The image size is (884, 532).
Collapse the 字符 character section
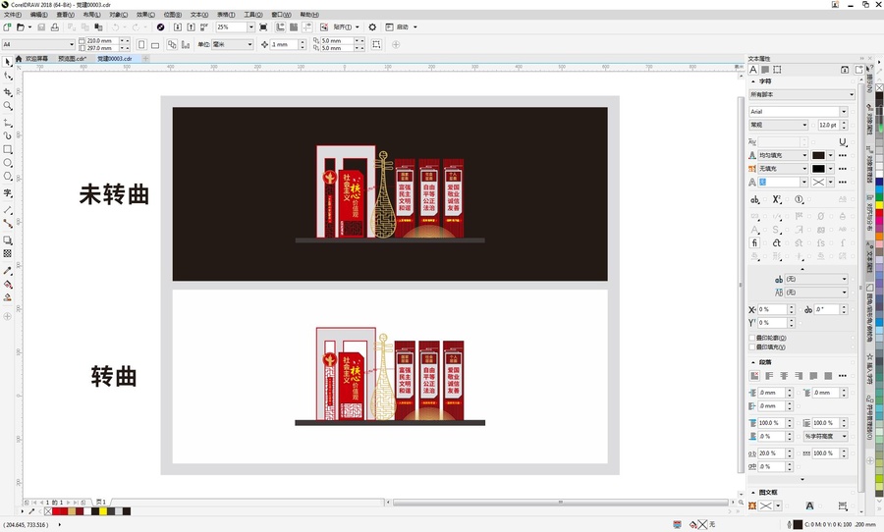coord(752,81)
